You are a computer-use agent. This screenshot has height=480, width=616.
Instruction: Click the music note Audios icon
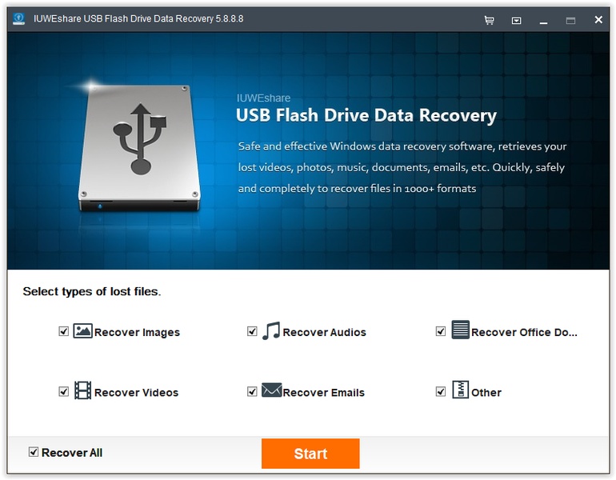coord(271,330)
